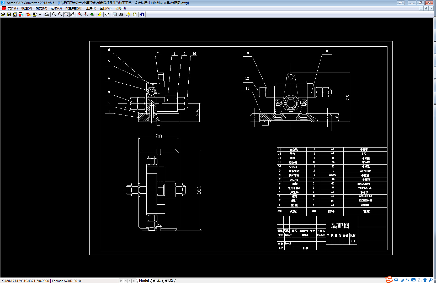Click the document control icon in menu bar
The image size is (436, 283).
[4, 8]
